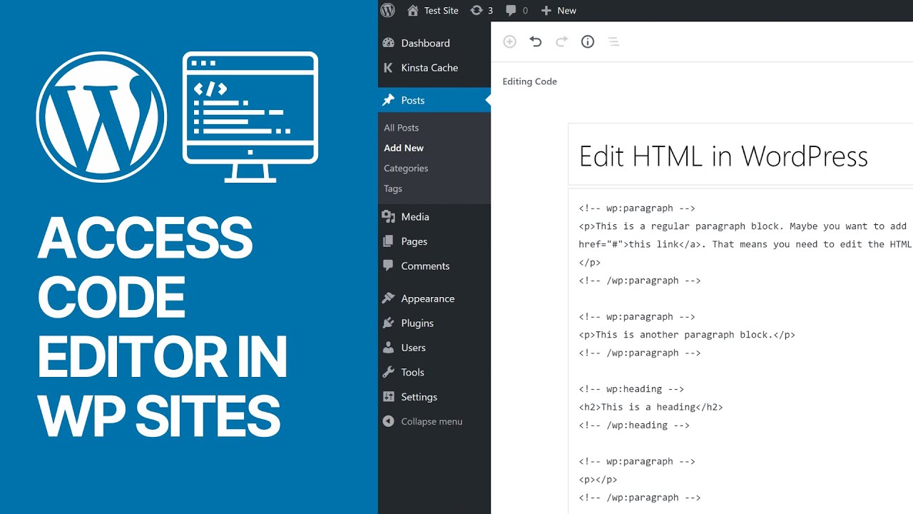Click the Users person icon

388,348
